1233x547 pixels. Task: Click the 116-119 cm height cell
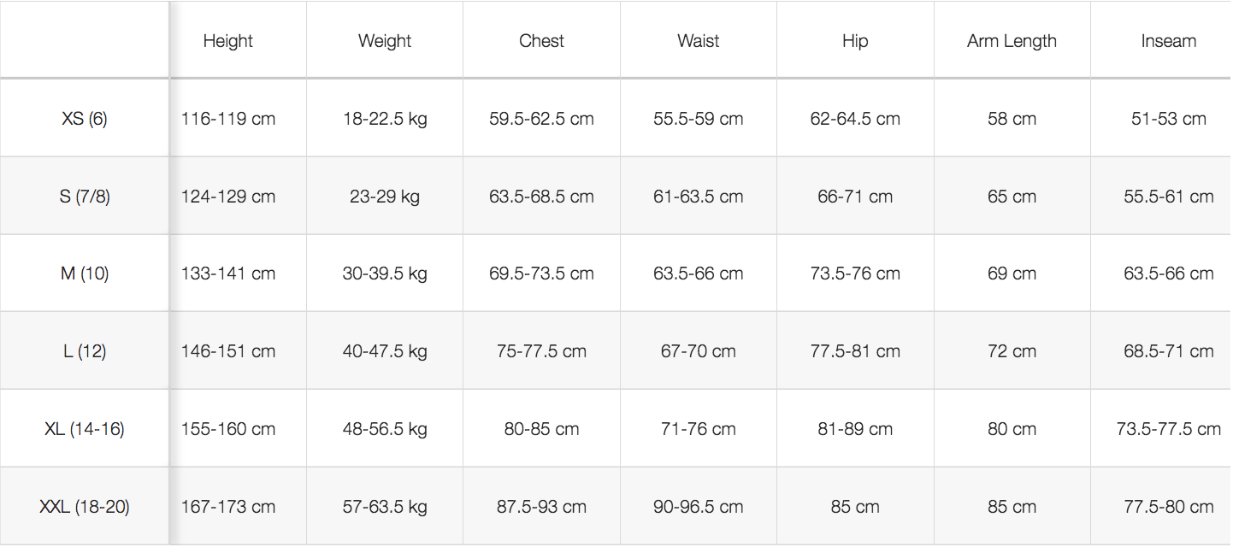click(x=228, y=119)
